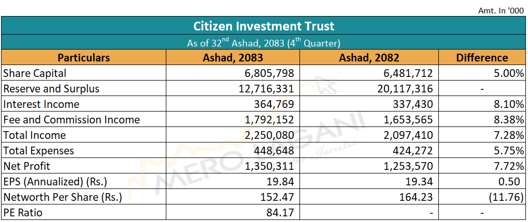Select Fee and Commission Income label

[71, 120]
